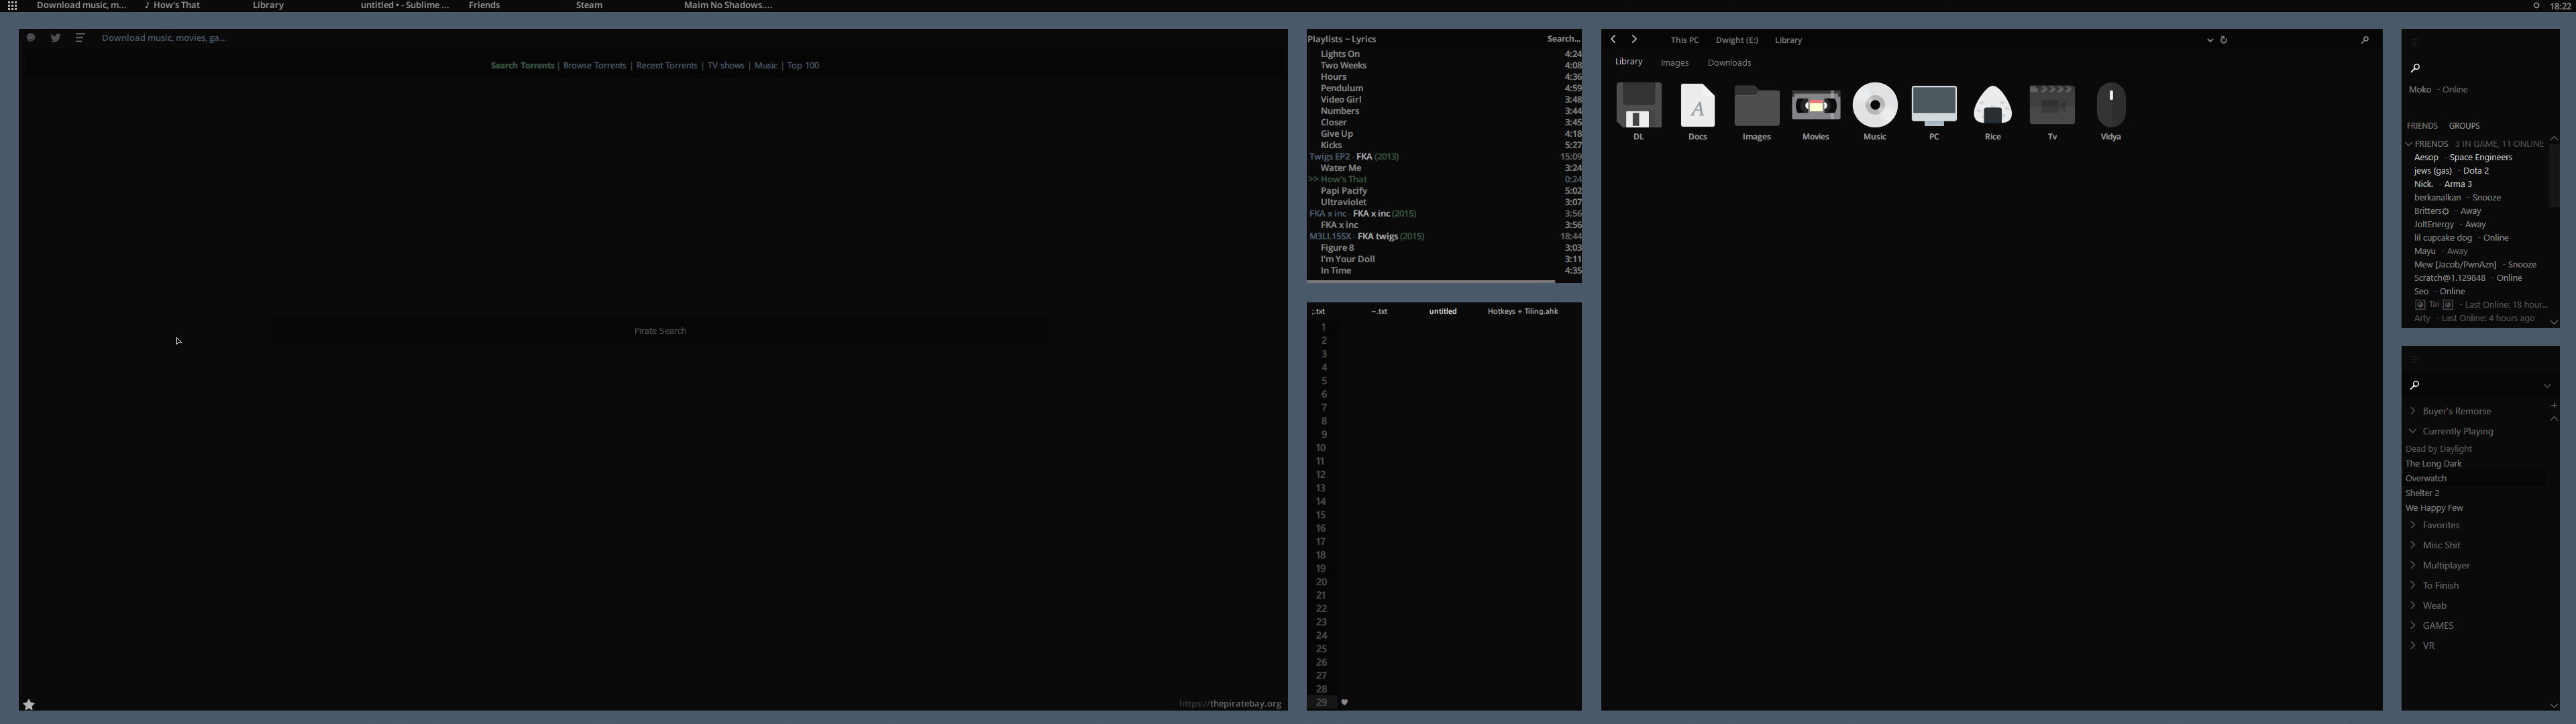2576x724 pixels.
Task: Go back using file explorer back arrow
Action: pos(1613,40)
